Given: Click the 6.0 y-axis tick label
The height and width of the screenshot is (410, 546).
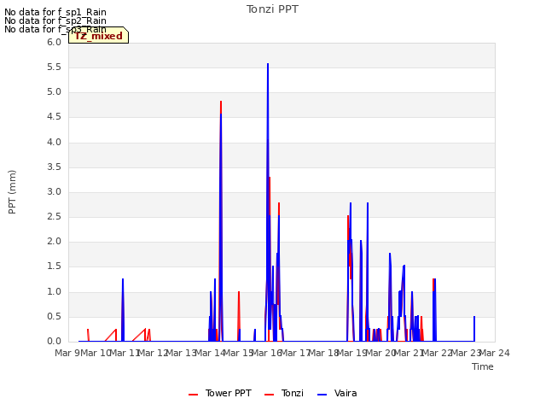Looking at the screenshot, I should pyautogui.click(x=54, y=42).
